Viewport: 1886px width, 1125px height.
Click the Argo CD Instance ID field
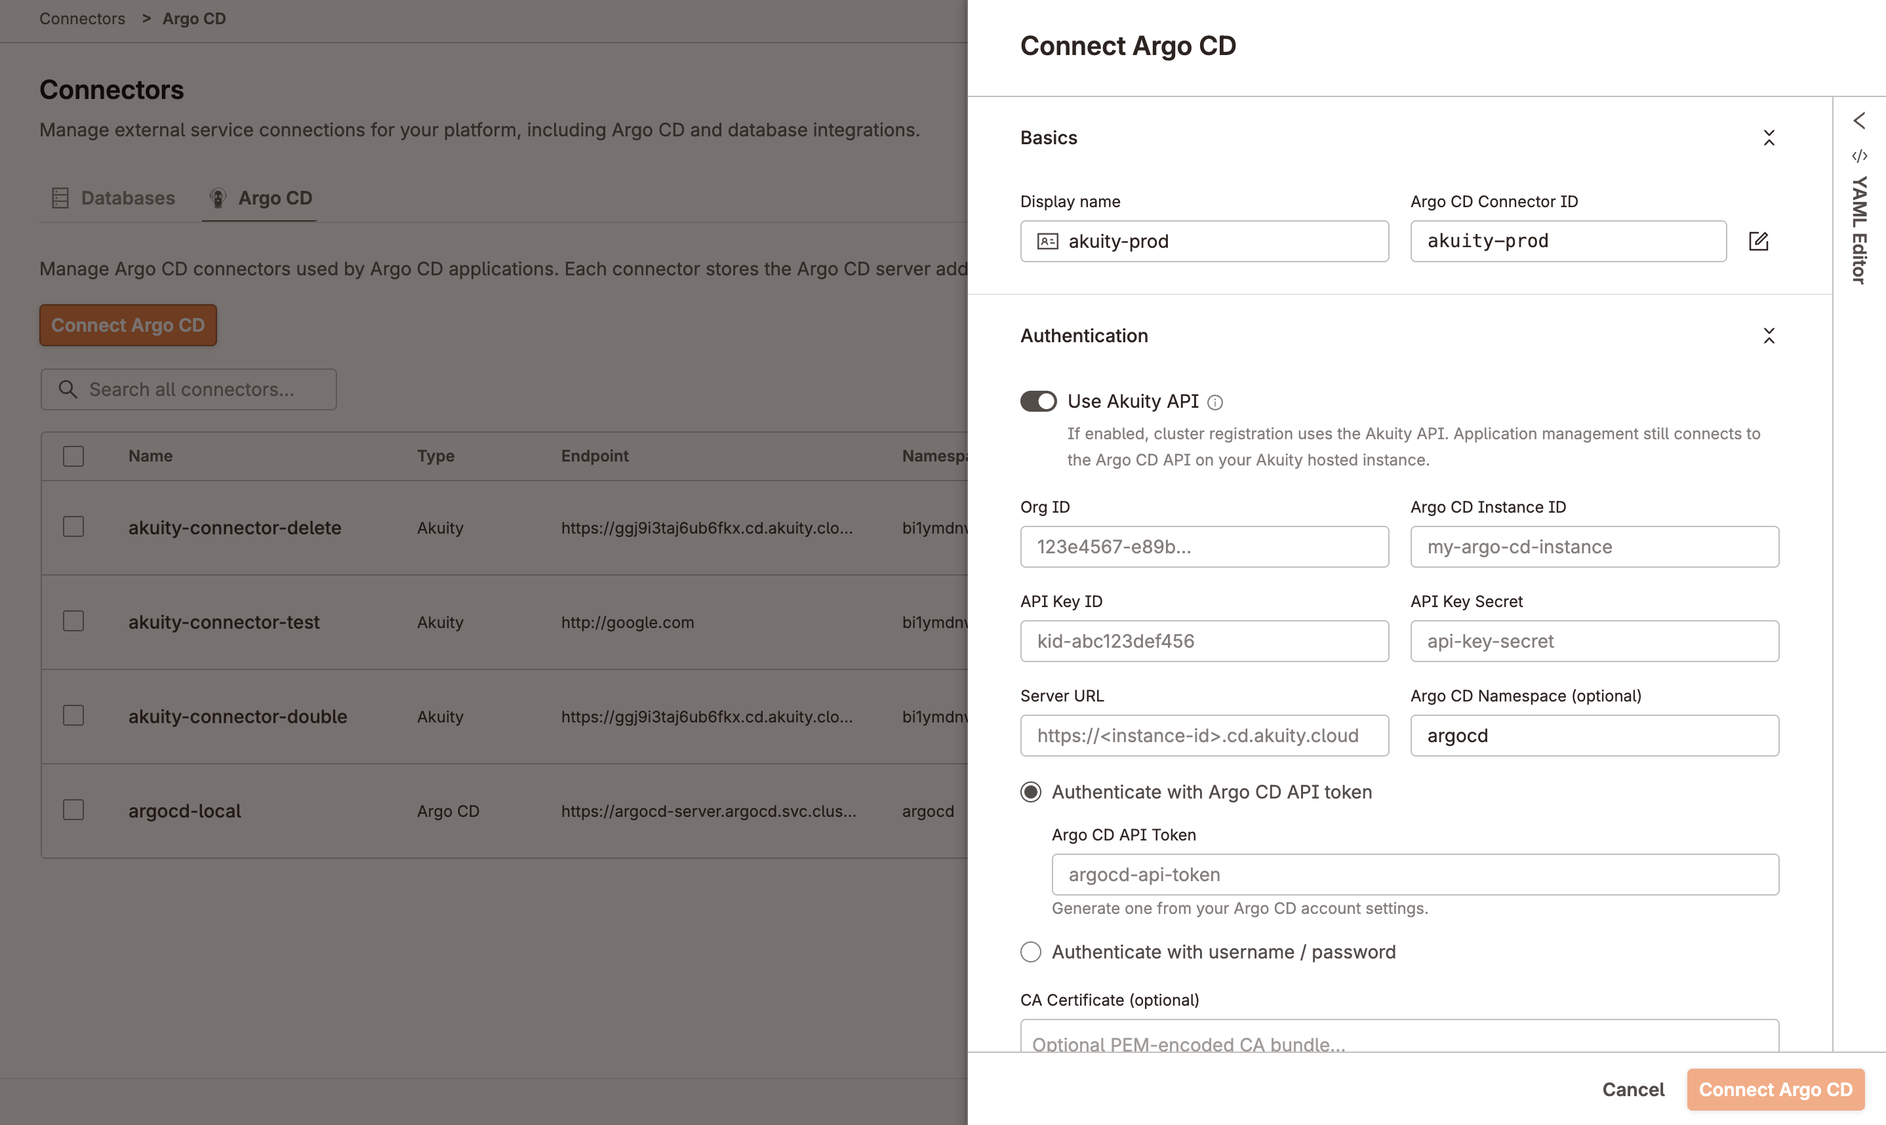click(x=1594, y=547)
